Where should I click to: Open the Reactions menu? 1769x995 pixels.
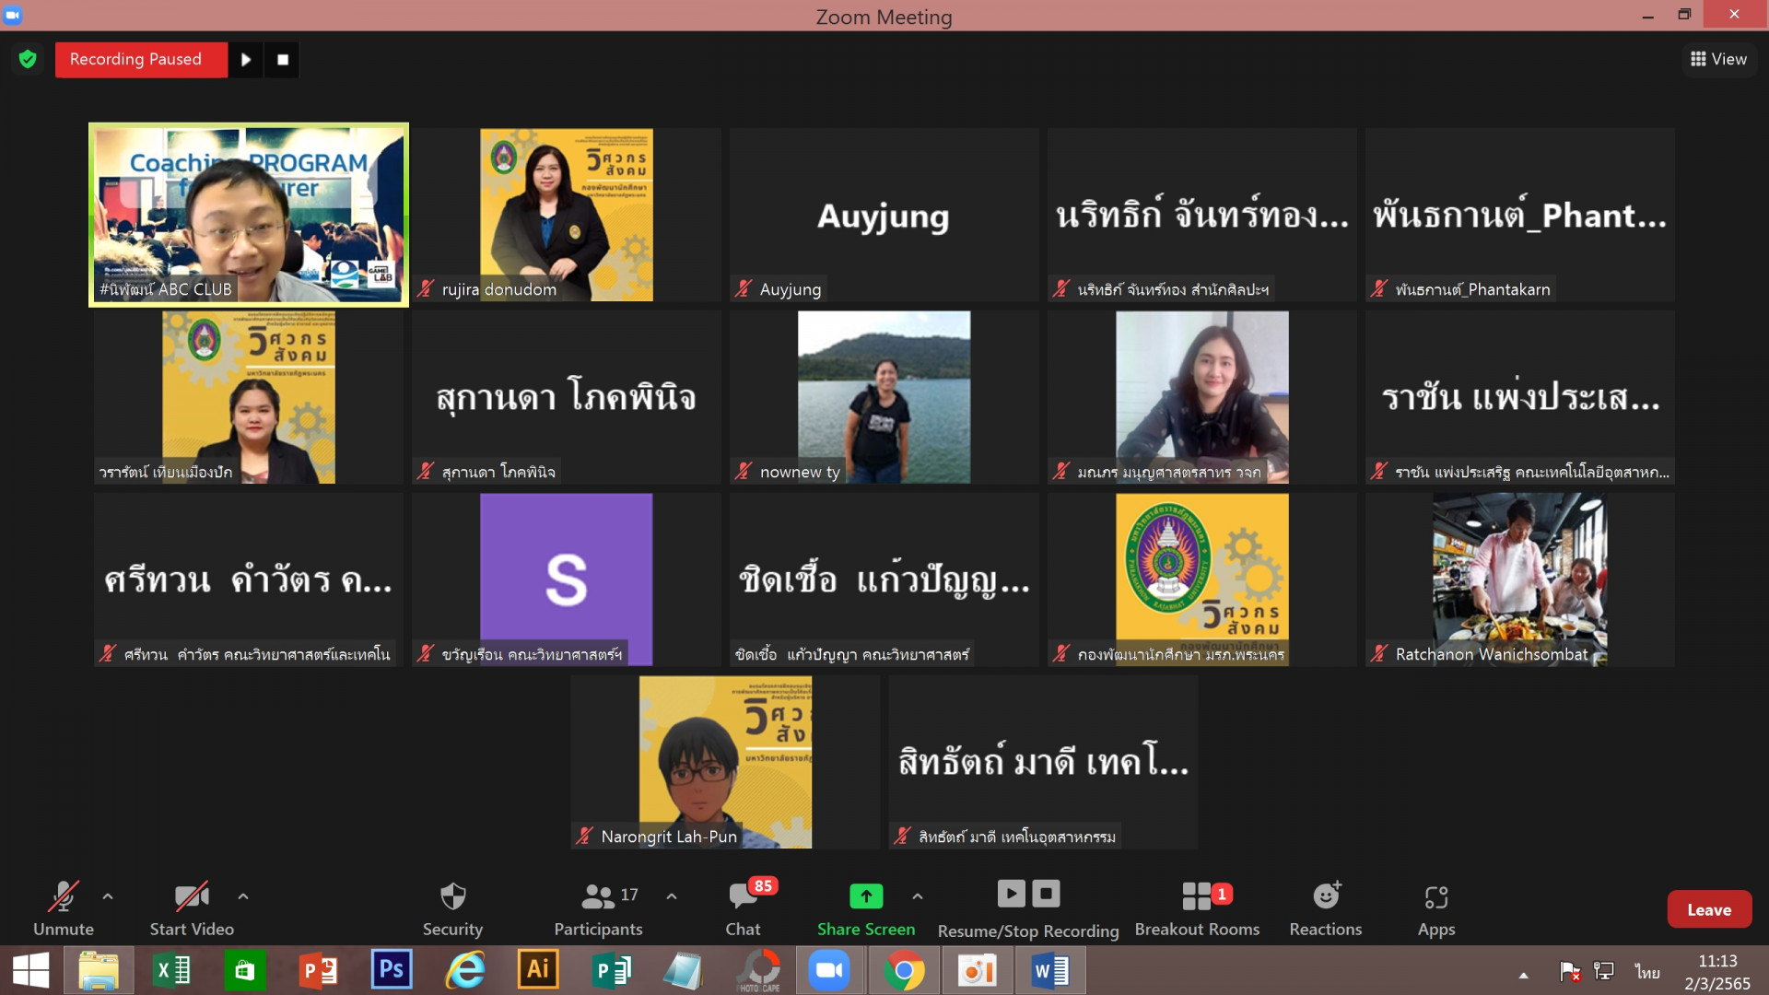pyautogui.click(x=1326, y=908)
